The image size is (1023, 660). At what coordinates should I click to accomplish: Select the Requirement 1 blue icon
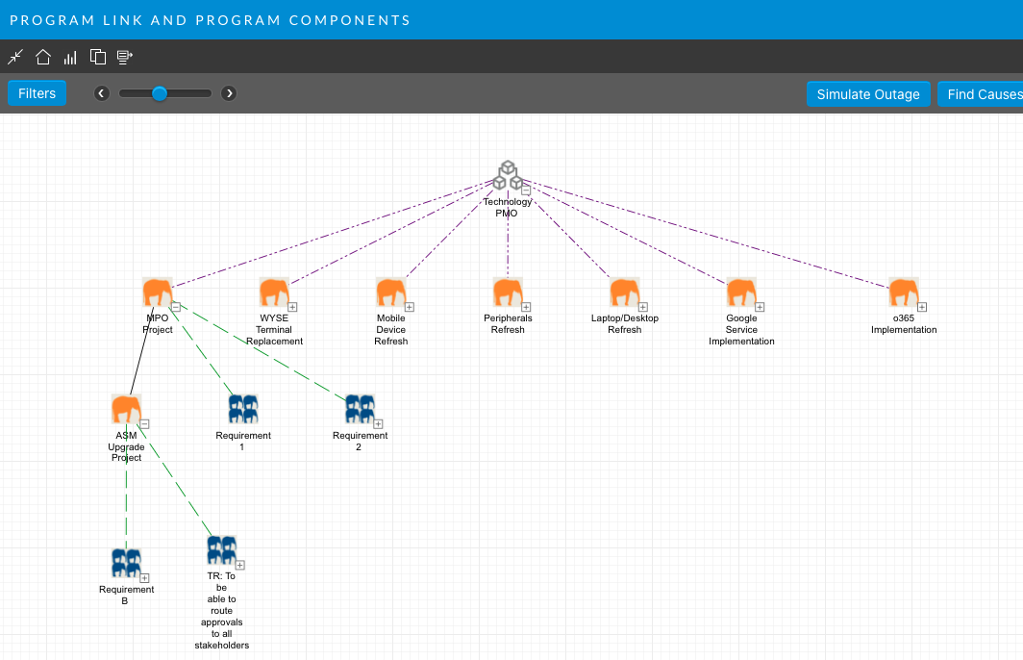click(x=243, y=409)
